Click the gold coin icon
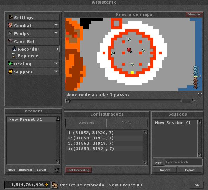 pos(47,185)
